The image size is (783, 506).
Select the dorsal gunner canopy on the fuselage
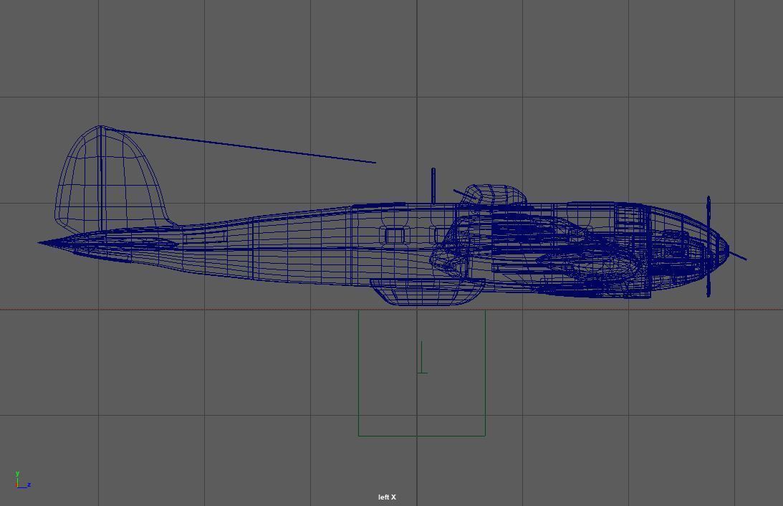494,194
